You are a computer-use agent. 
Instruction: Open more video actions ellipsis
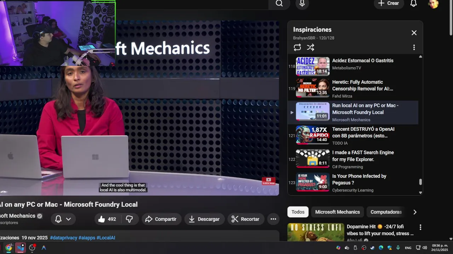pyautogui.click(x=273, y=219)
